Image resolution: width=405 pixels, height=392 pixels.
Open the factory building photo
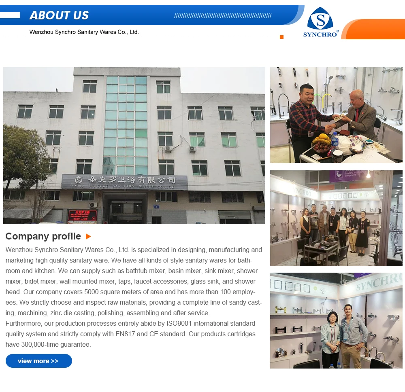(134, 146)
